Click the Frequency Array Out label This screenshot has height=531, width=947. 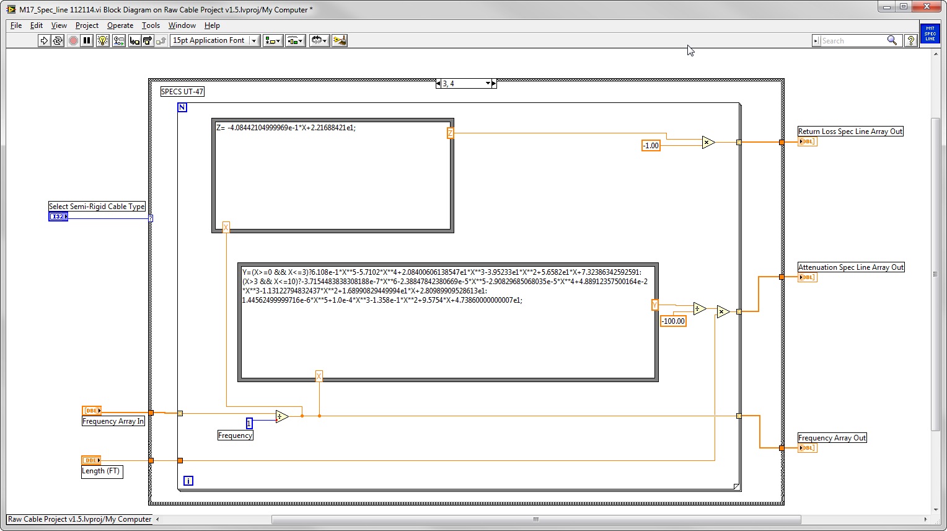click(832, 438)
